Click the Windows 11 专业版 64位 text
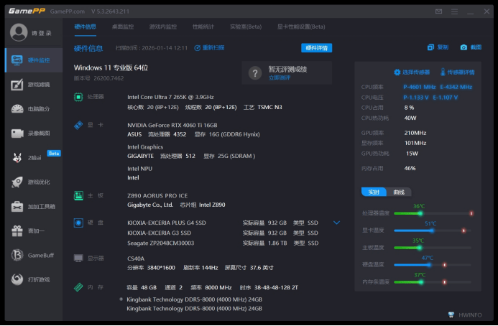The height and width of the screenshot is (326, 498). coord(111,67)
